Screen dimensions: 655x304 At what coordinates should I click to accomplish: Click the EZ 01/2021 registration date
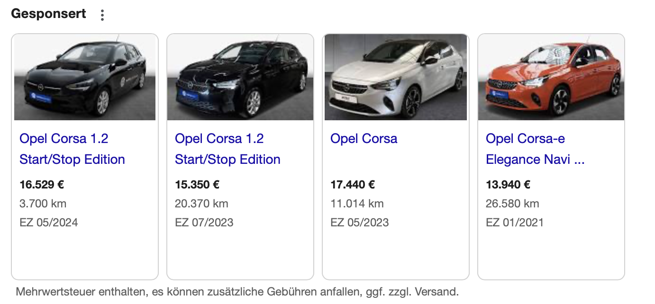(515, 222)
